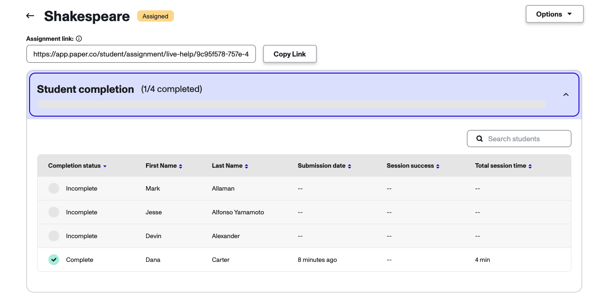Click the green check icon for Dana
596x300 pixels.
point(54,260)
